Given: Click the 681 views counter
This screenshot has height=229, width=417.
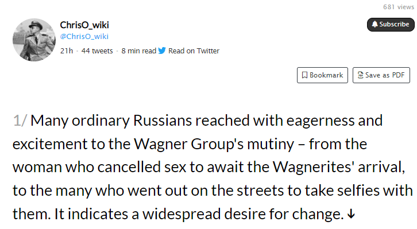Looking at the screenshot, I should click(399, 7).
